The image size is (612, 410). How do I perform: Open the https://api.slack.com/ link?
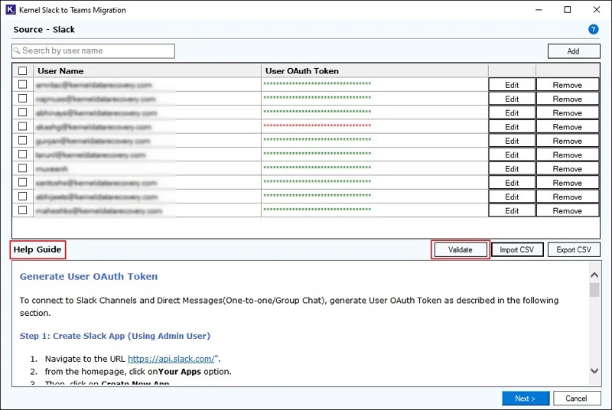pos(171,359)
